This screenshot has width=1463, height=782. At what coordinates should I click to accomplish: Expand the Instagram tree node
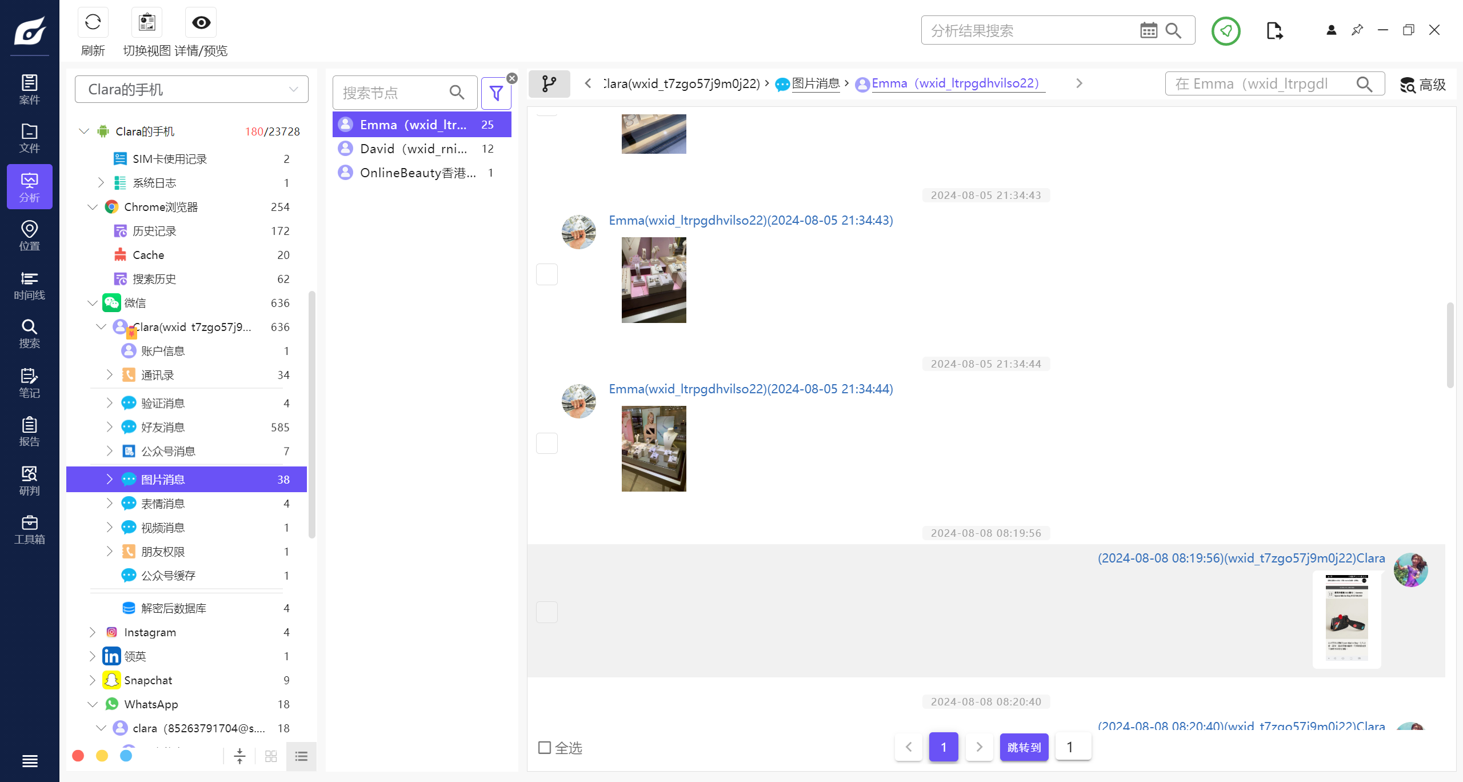[x=93, y=632]
